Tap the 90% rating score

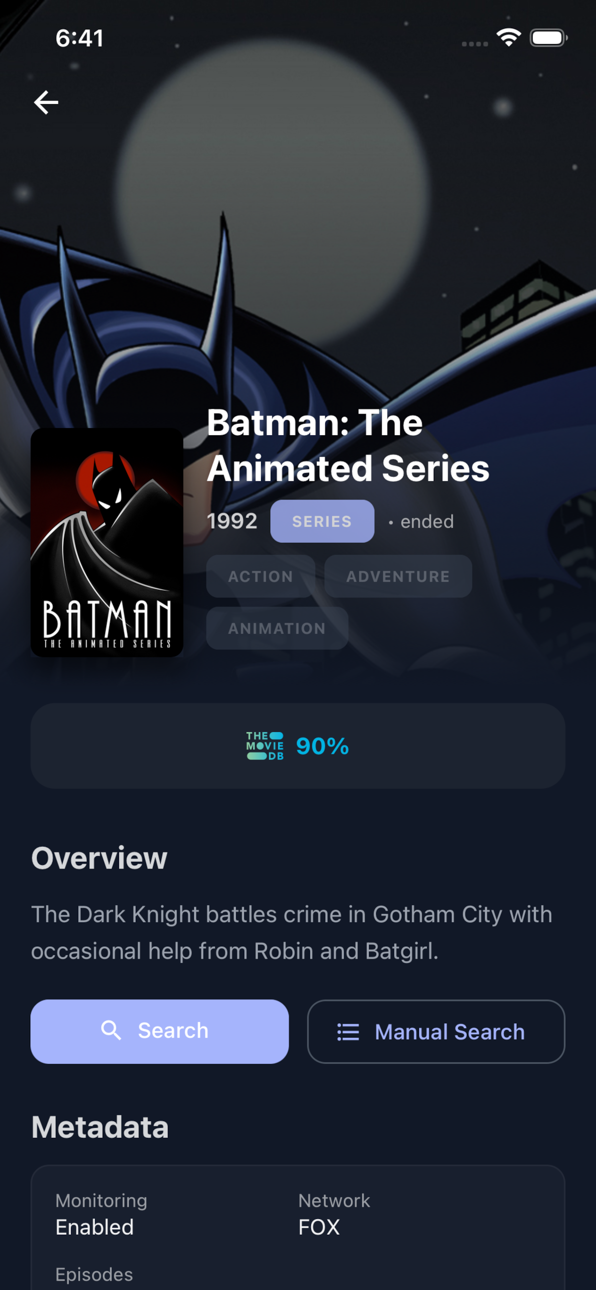322,746
